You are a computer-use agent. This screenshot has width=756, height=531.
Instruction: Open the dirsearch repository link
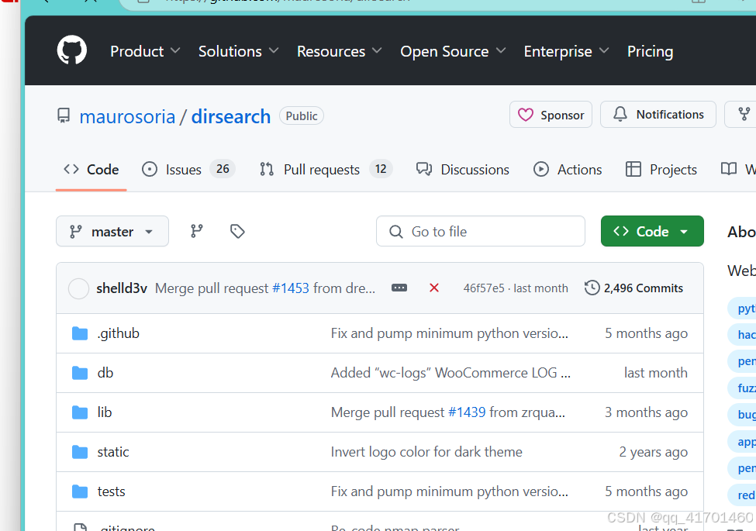[x=231, y=116]
